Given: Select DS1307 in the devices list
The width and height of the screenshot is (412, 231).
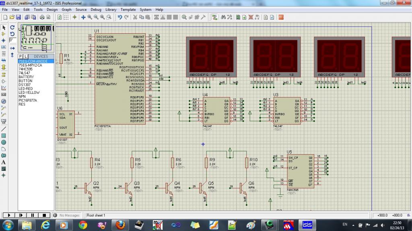Looking at the screenshot, I should pos(25,85).
